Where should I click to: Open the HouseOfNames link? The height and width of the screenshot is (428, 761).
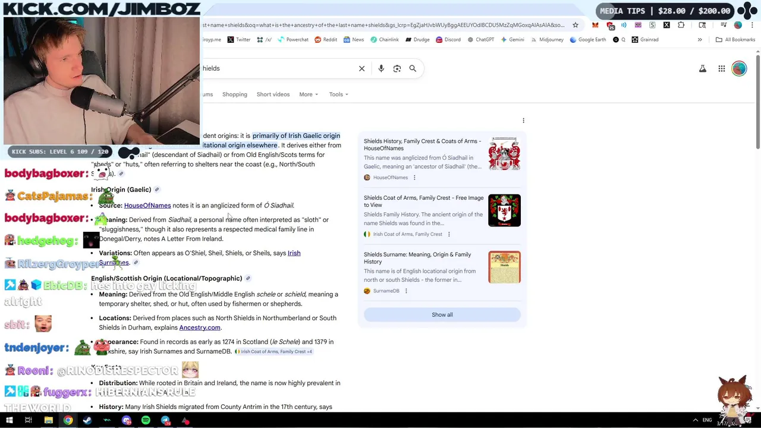(147, 206)
